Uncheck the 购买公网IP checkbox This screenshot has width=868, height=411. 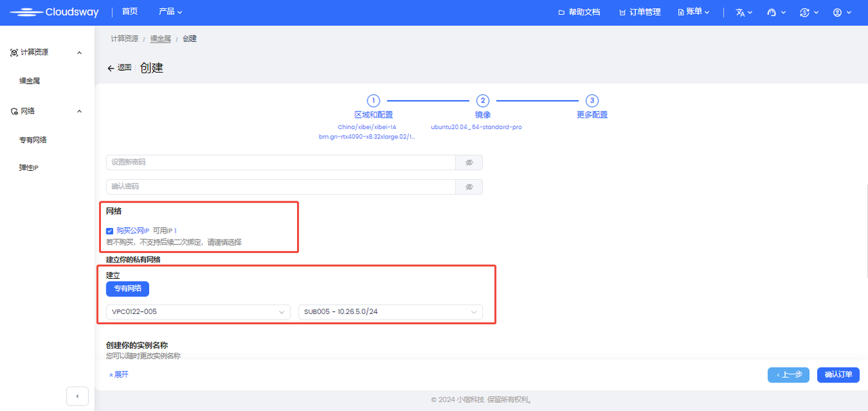pos(110,231)
